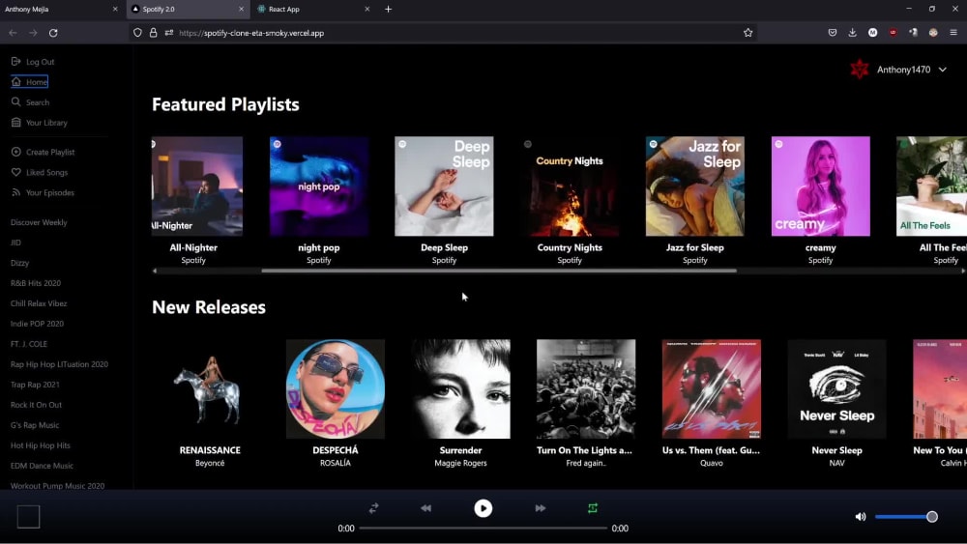Click the Search magnifier icon in sidebar
The image size is (967, 544).
(x=16, y=101)
